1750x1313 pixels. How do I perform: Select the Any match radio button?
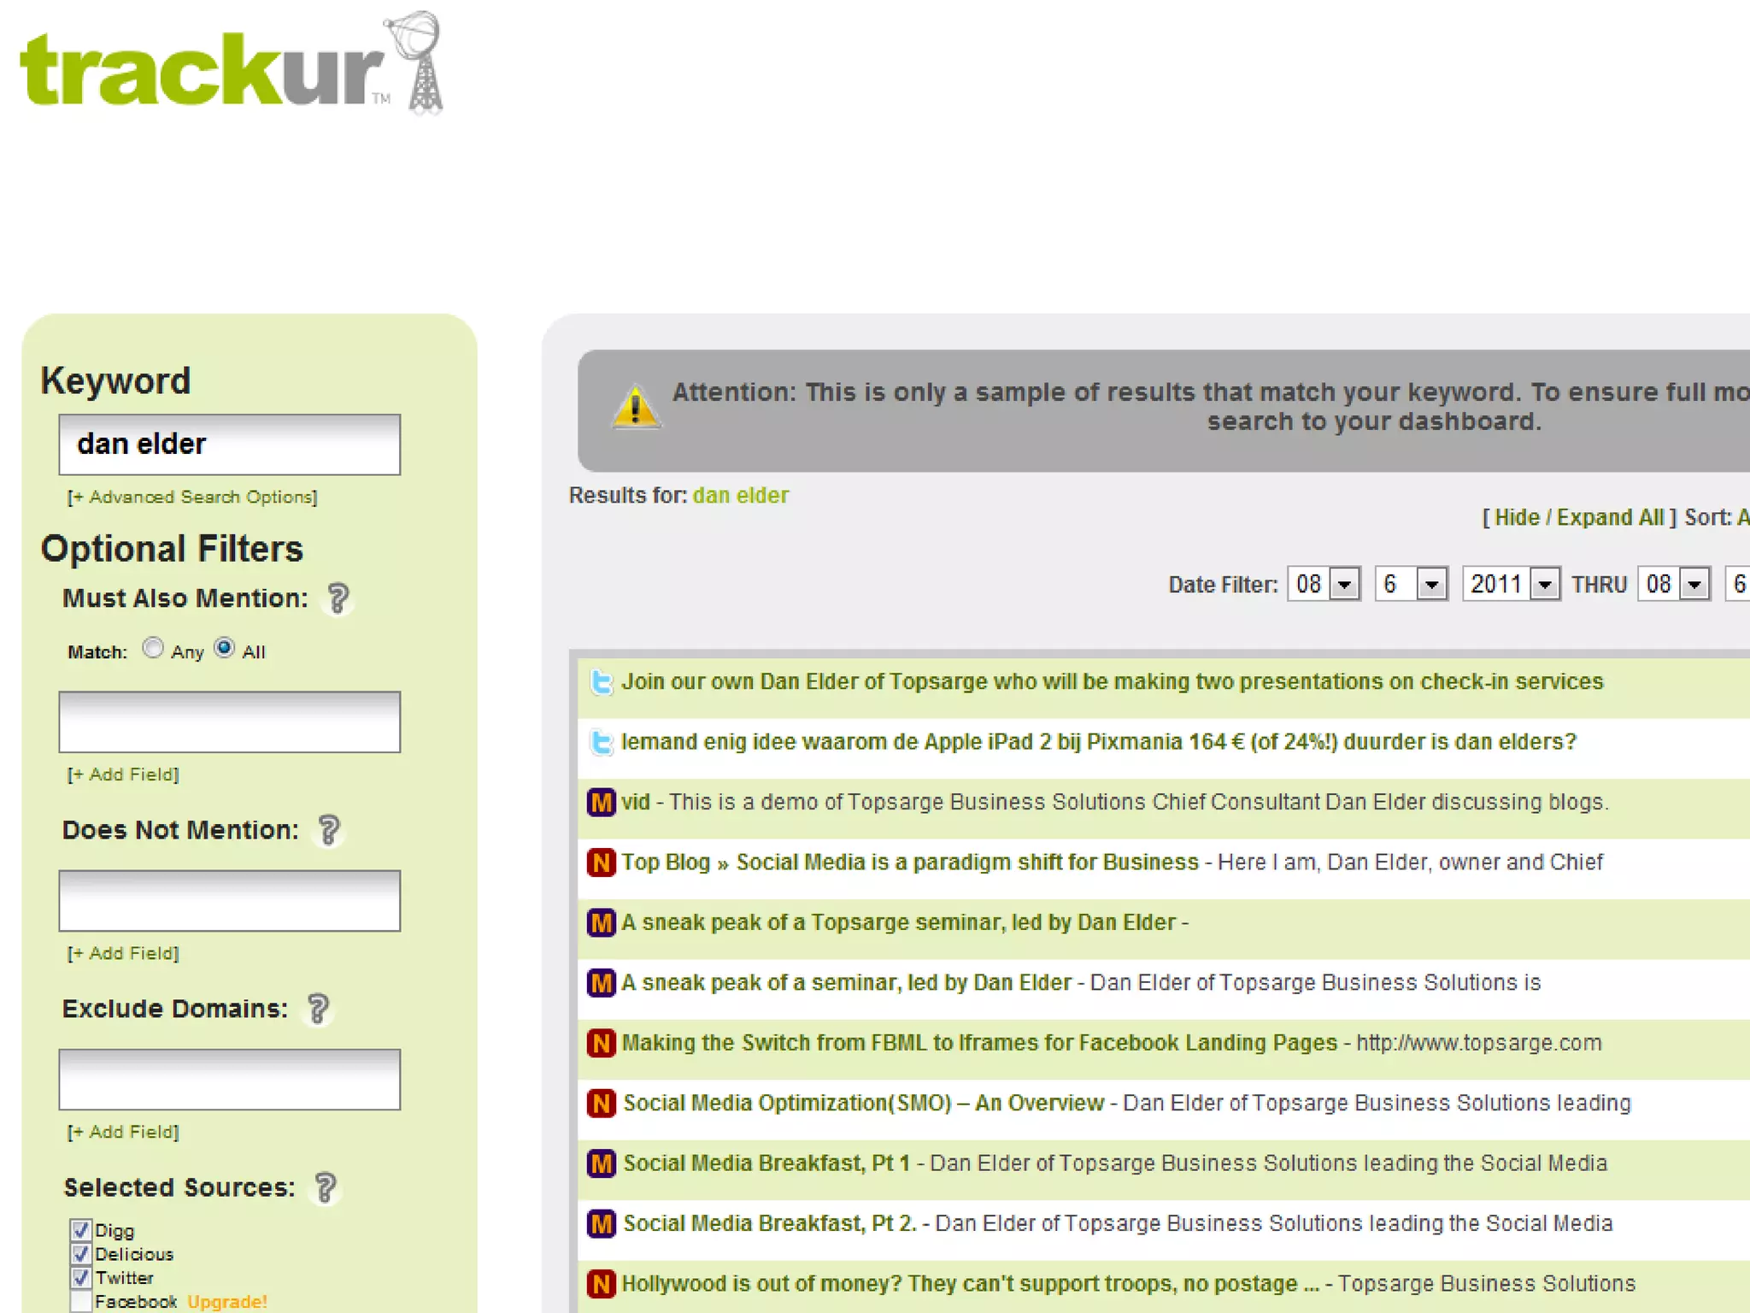tap(153, 648)
